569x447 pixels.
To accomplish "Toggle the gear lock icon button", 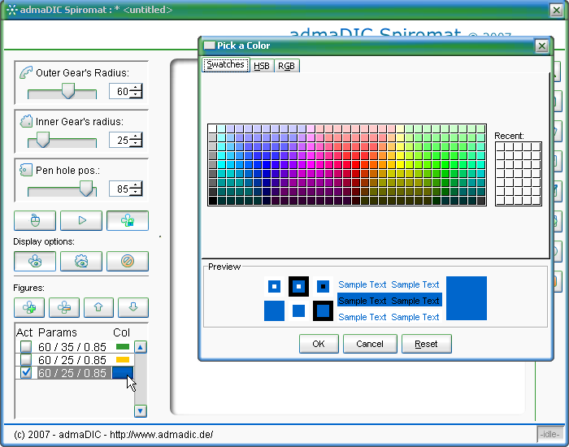I will [x=128, y=220].
